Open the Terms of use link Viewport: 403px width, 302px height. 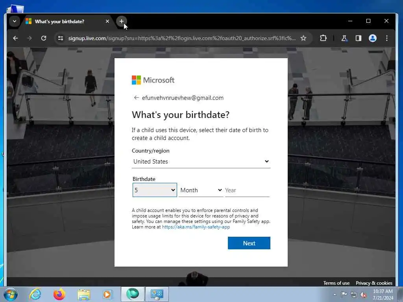pyautogui.click(x=336, y=283)
